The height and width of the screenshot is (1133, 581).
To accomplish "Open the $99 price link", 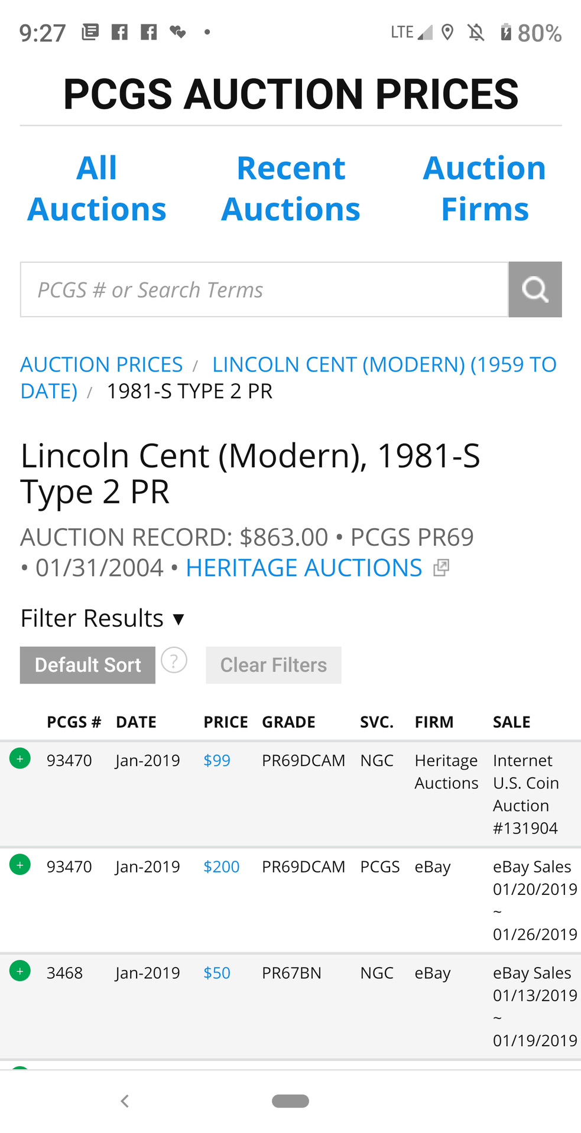I will [217, 760].
